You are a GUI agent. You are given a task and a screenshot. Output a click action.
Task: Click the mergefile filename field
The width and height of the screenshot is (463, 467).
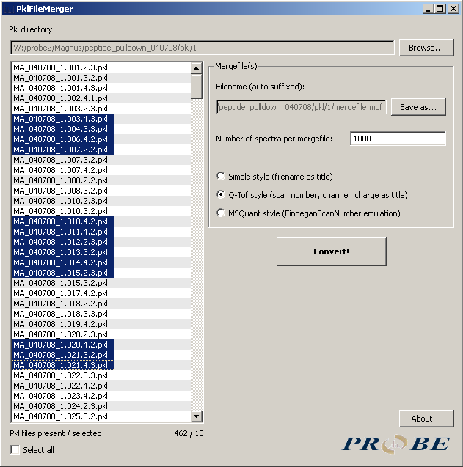click(301, 107)
